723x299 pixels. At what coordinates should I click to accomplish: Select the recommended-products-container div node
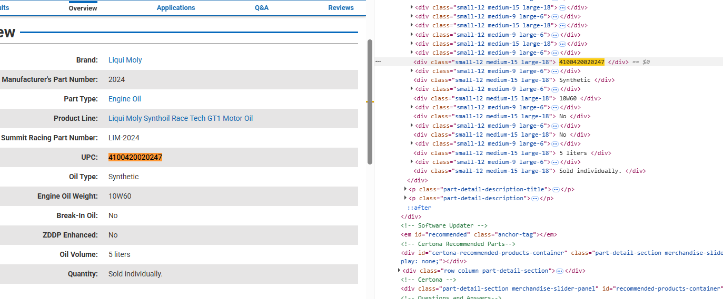(x=561, y=288)
